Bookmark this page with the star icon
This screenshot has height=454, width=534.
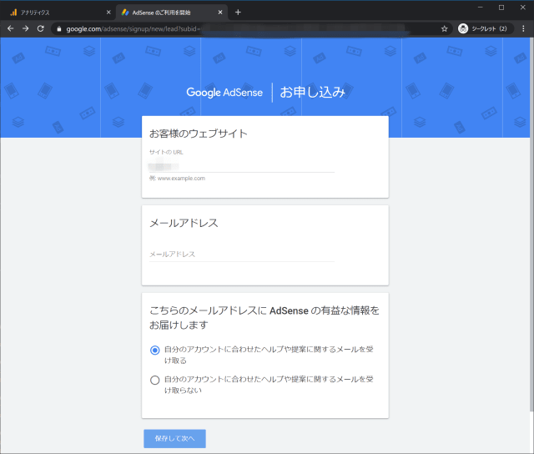[445, 28]
